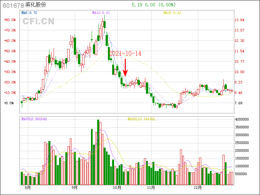This screenshot has height=195, width=260.
Task: Select the 2021-10-14 date annotation
Action: point(125,54)
